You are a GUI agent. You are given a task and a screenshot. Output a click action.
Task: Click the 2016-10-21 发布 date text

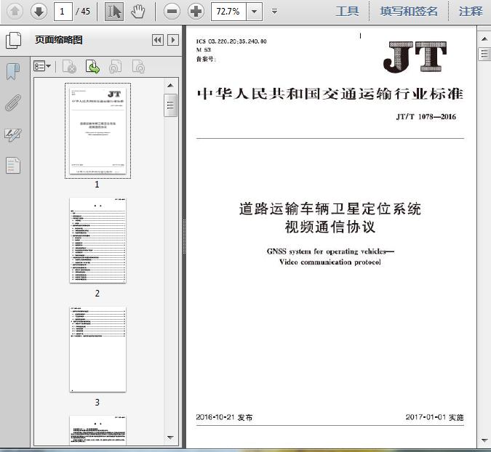point(224,417)
